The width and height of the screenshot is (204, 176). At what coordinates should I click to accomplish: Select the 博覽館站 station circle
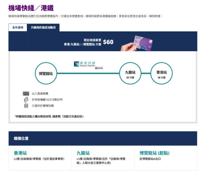(46, 73)
